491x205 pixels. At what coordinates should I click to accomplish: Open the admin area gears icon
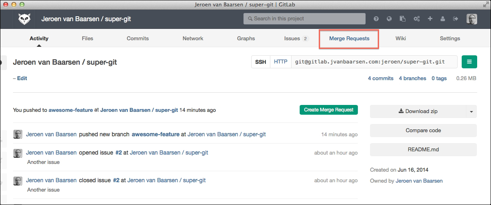[416, 19]
